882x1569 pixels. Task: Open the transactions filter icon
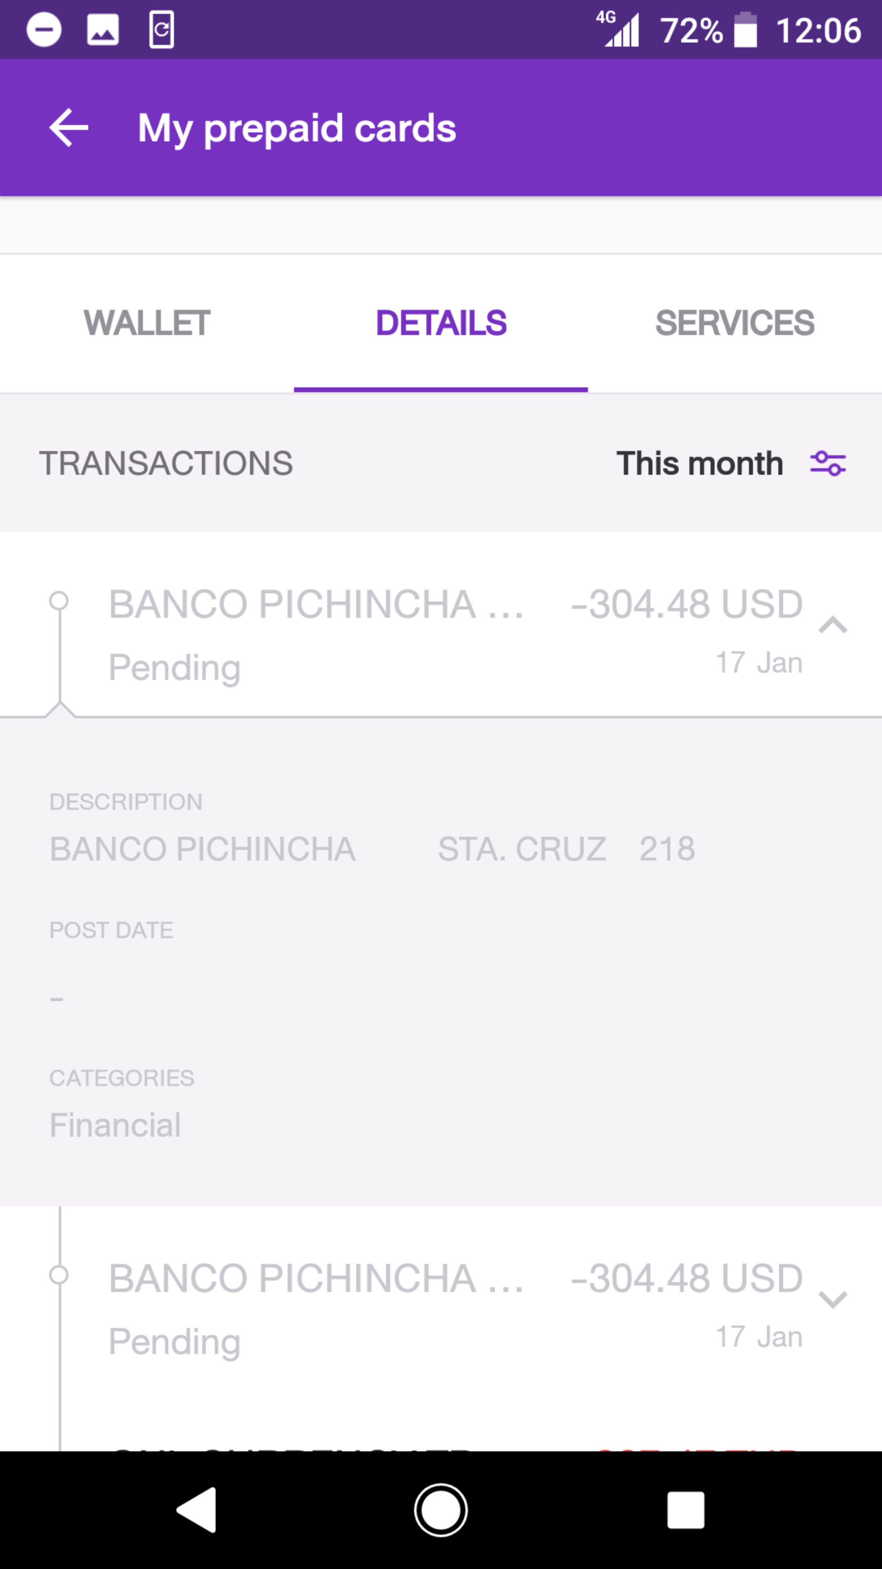coord(828,463)
